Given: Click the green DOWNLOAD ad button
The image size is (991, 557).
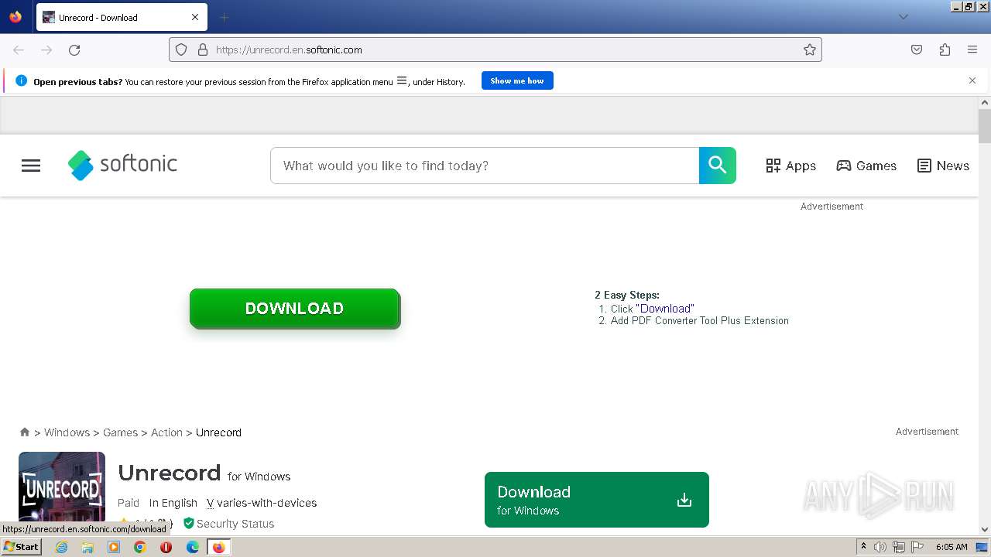Looking at the screenshot, I should pyautogui.click(x=295, y=309).
